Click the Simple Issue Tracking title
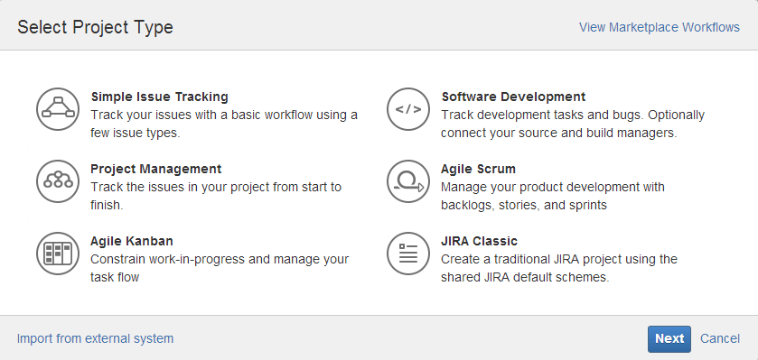The width and height of the screenshot is (758, 360). 160,97
